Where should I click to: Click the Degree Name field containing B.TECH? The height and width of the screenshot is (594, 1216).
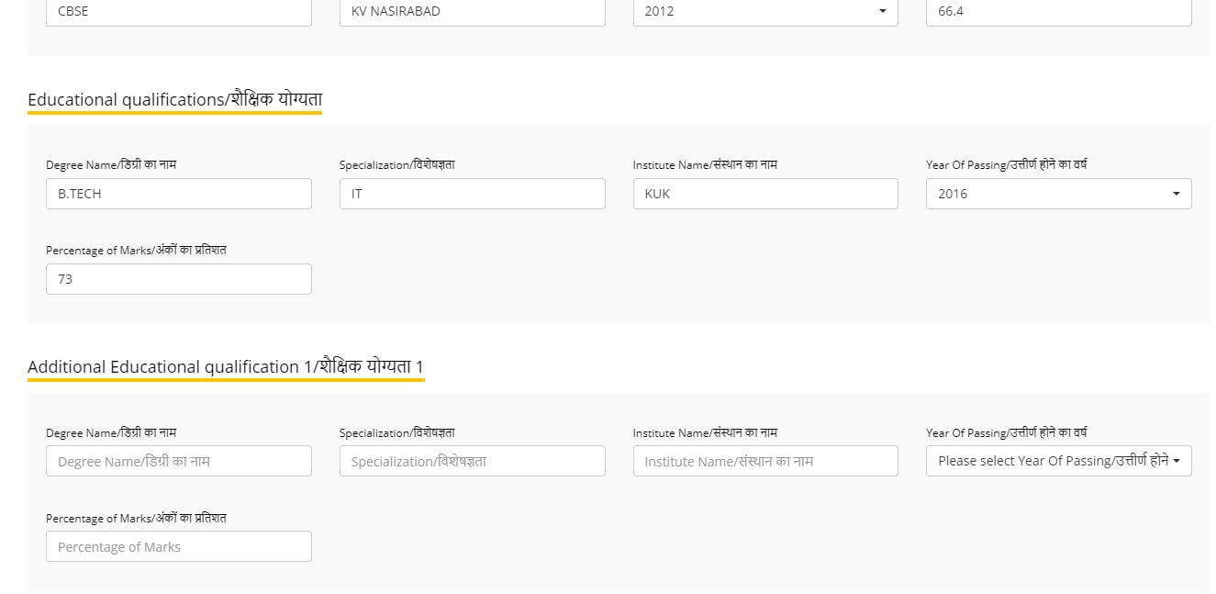tap(178, 194)
